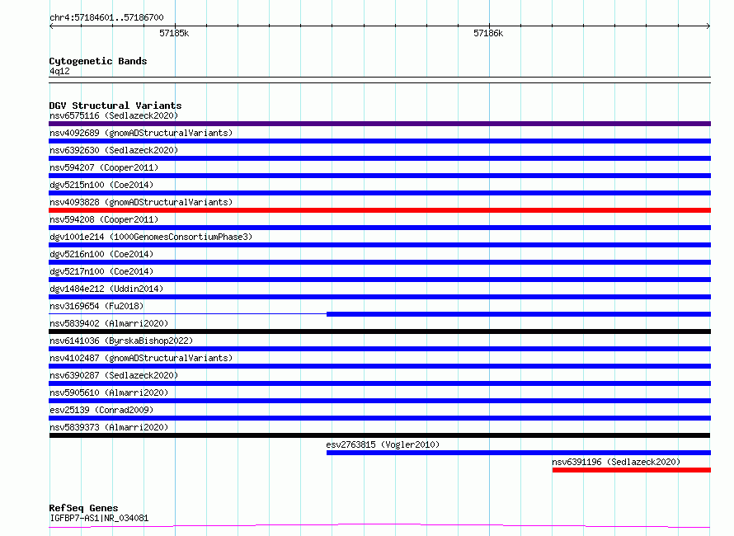Open the nsv6390287 (Sedlazeck2020) label
This screenshot has width=734, height=536.
point(114,375)
